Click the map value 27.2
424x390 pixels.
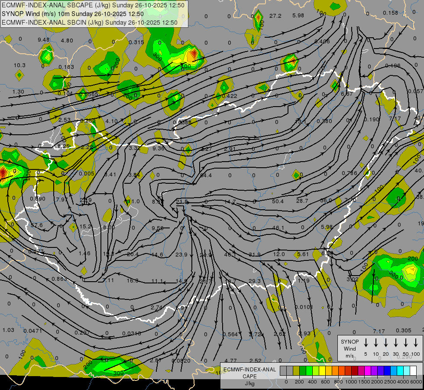[x=275, y=16]
